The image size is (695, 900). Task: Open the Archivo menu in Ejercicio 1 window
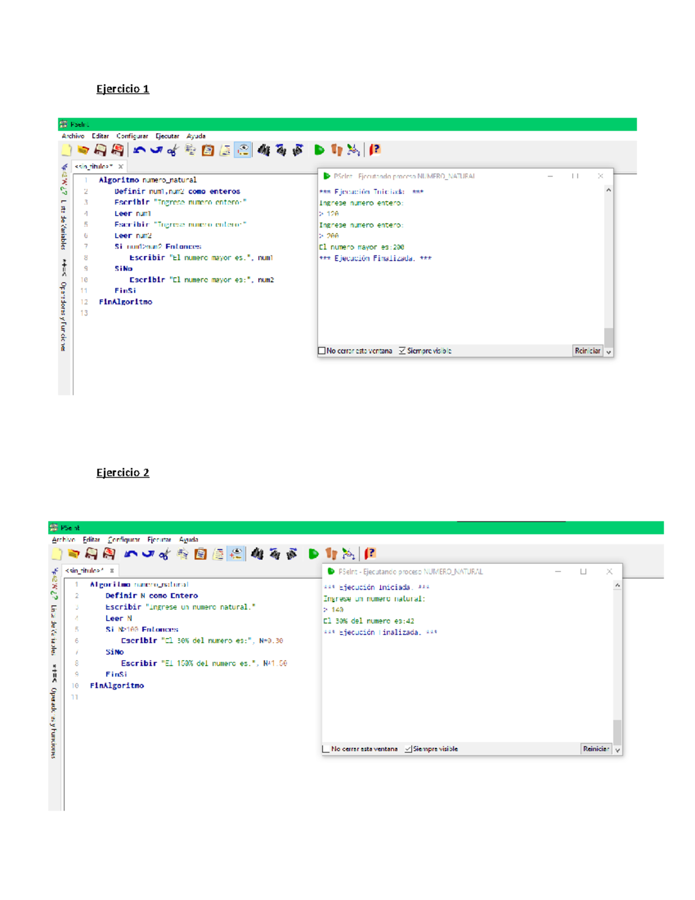click(x=73, y=136)
